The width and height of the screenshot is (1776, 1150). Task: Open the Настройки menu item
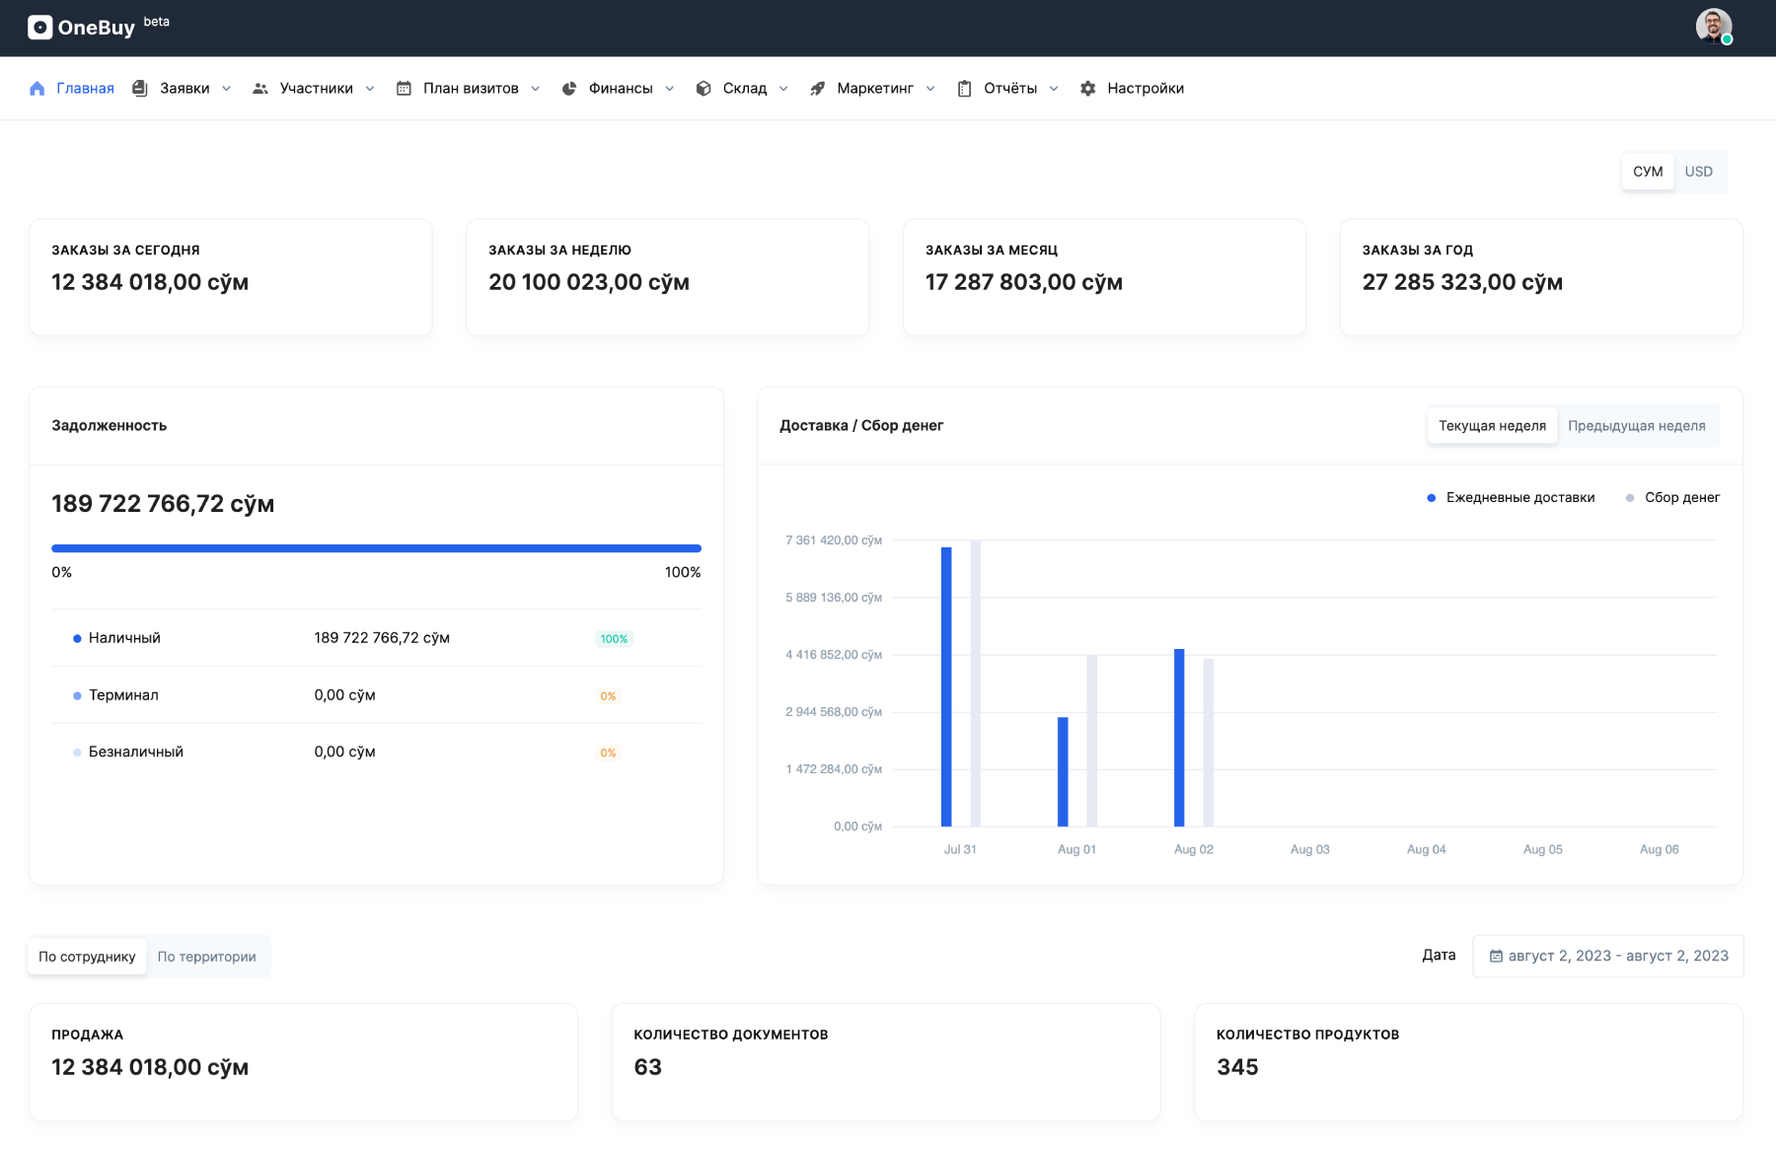[x=1132, y=89]
